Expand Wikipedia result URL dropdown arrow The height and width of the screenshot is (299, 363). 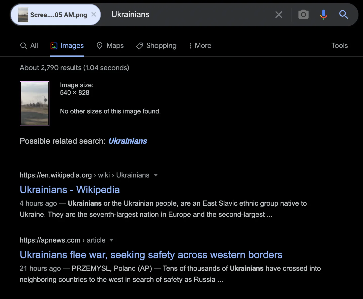point(156,175)
